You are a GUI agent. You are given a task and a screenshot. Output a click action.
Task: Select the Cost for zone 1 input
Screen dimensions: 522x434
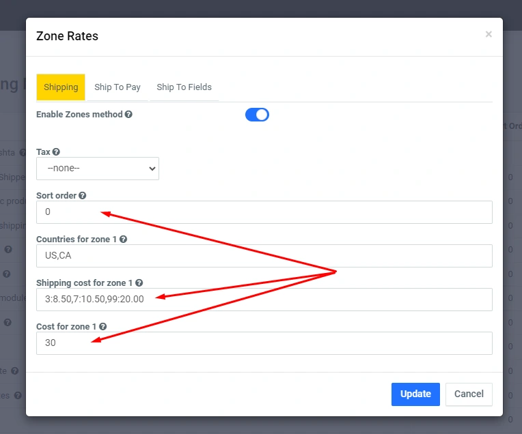264,343
